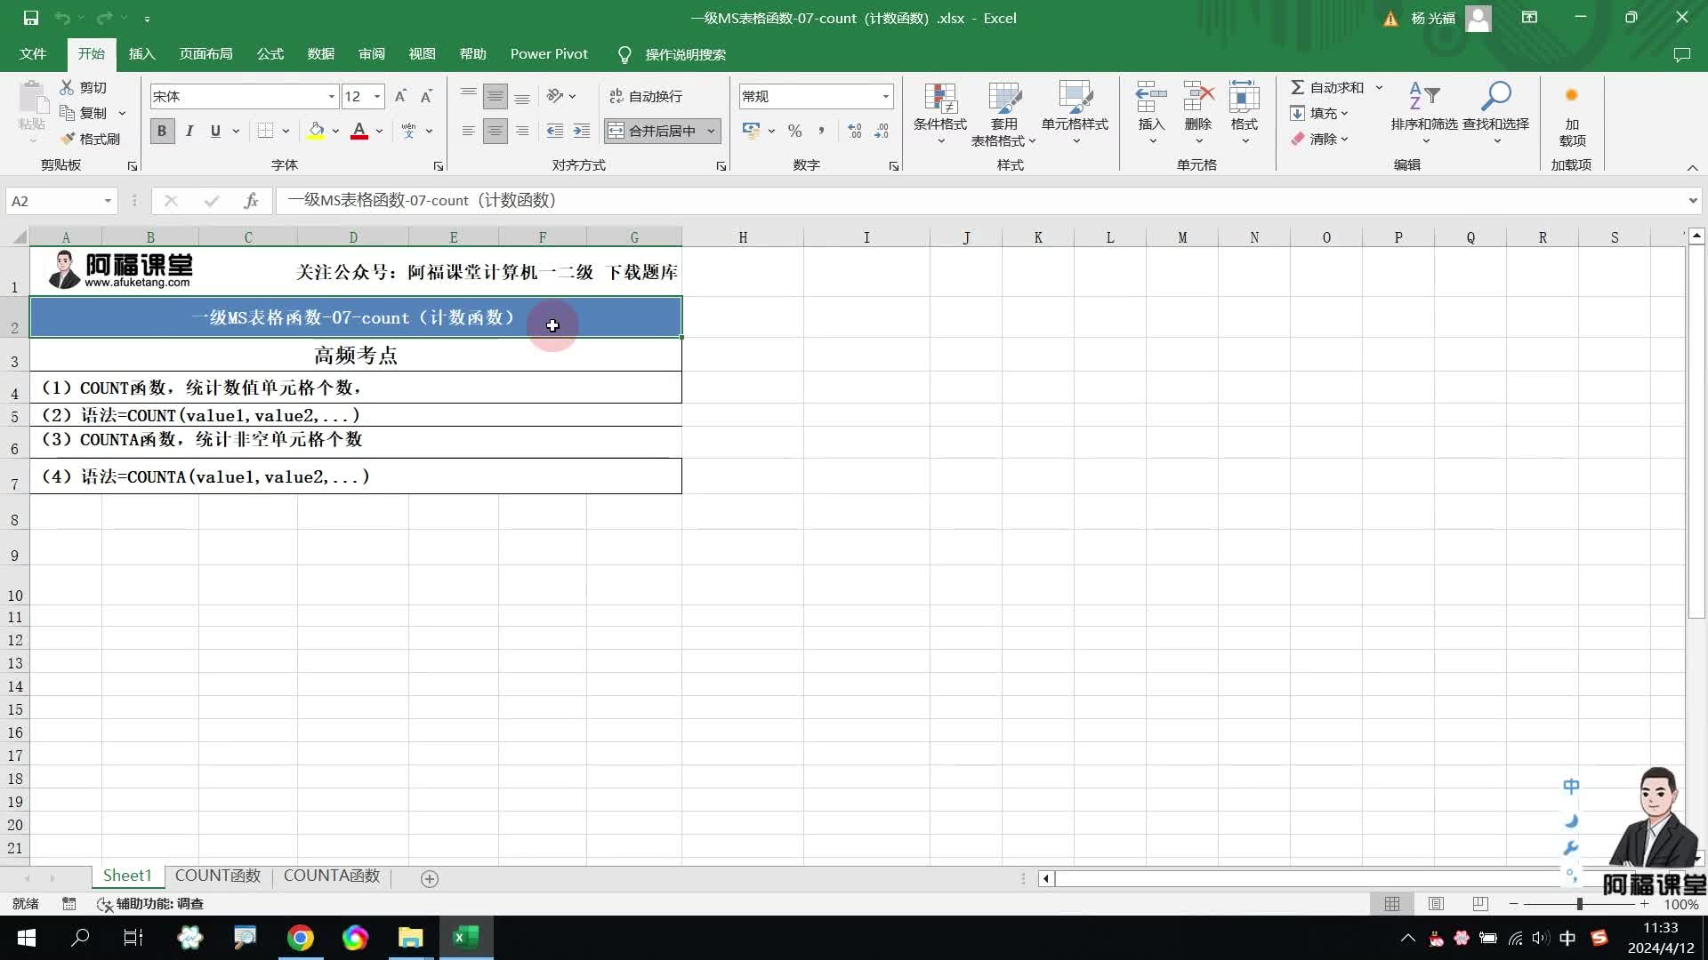Toggle Italic formatting
1708x960 pixels.
189,131
